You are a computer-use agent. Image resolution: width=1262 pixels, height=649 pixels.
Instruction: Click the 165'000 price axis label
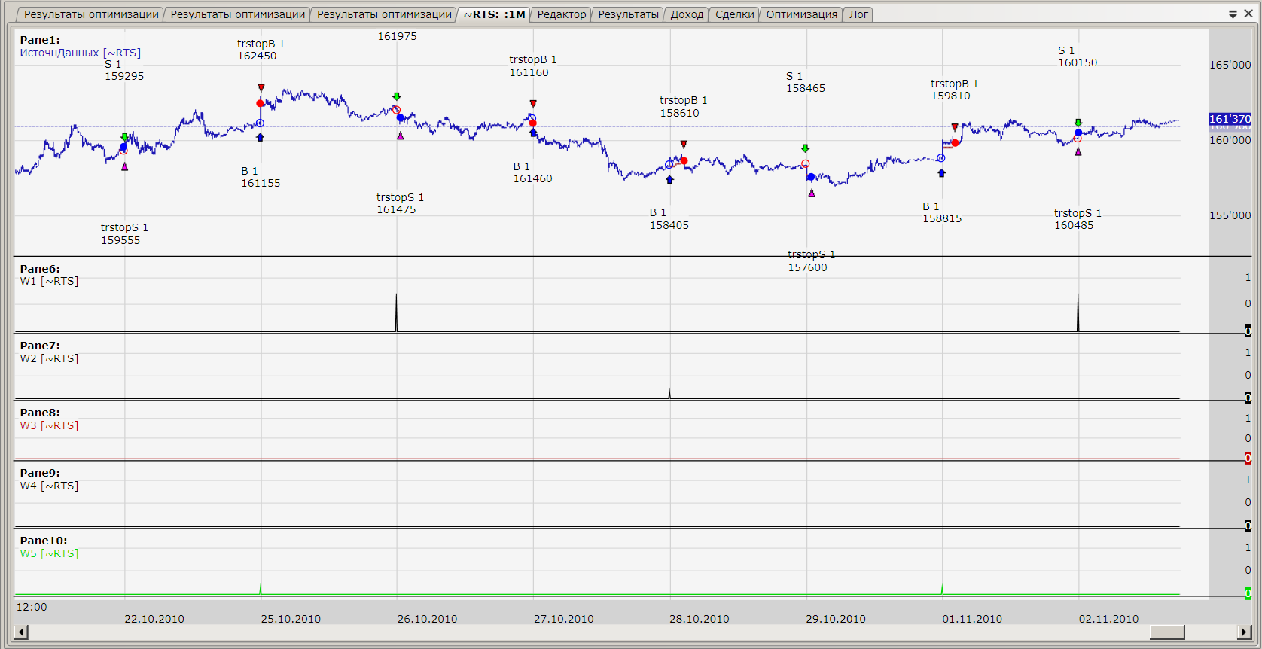pos(1230,65)
